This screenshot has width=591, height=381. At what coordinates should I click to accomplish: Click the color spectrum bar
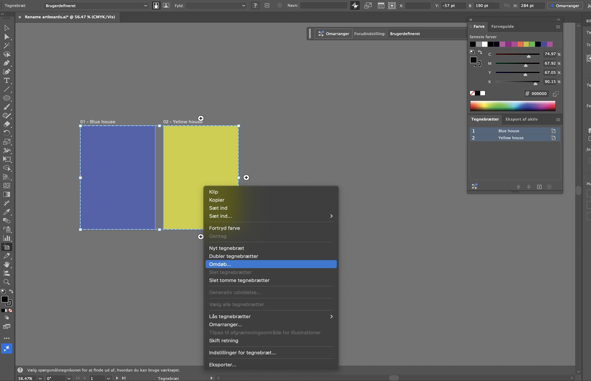coord(513,106)
